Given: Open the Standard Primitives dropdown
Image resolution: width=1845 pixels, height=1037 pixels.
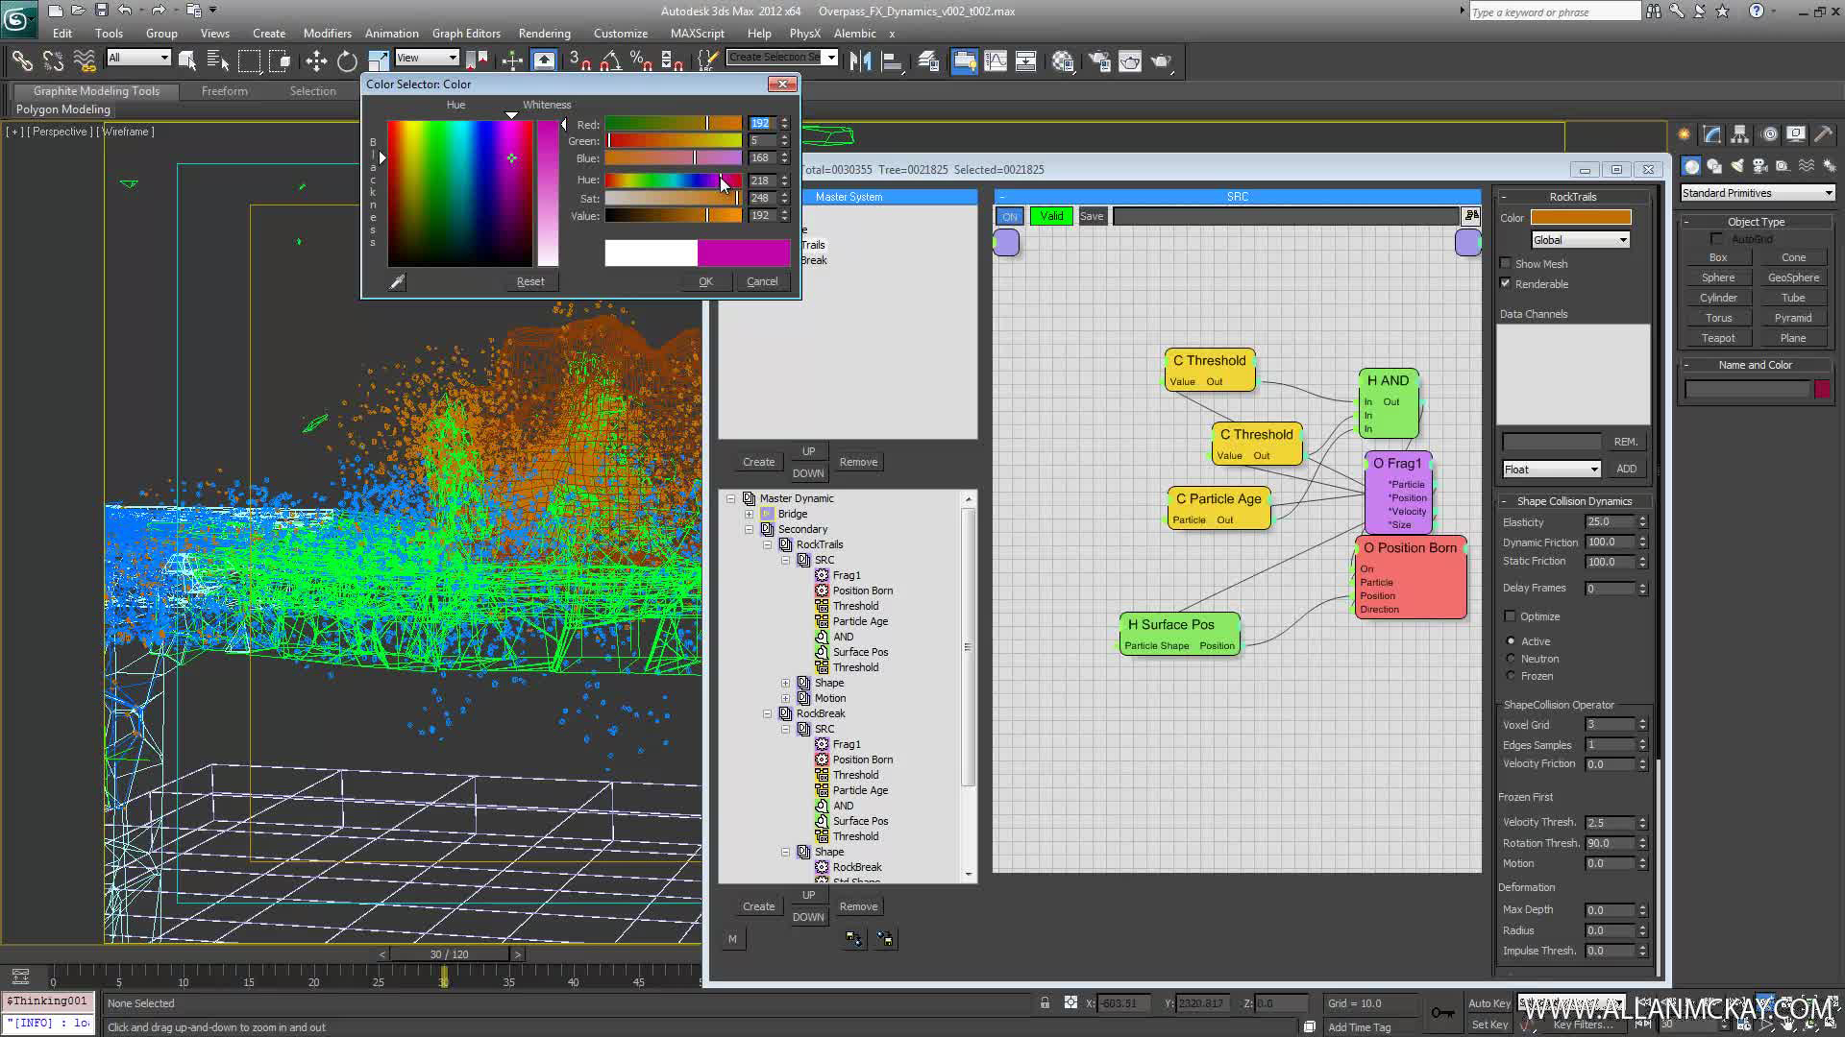Looking at the screenshot, I should [x=1757, y=193].
